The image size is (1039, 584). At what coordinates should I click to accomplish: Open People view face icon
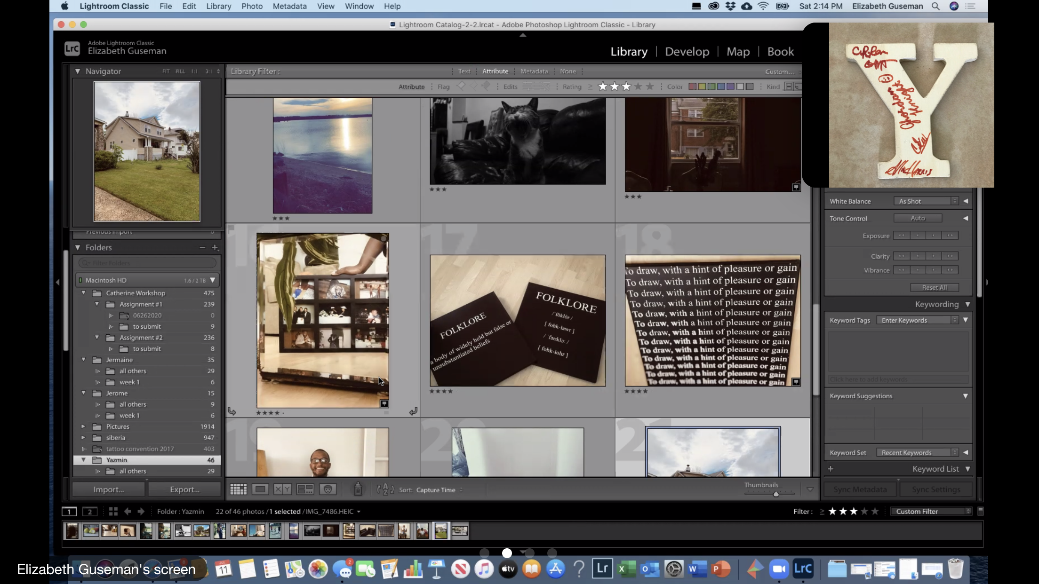(x=328, y=489)
